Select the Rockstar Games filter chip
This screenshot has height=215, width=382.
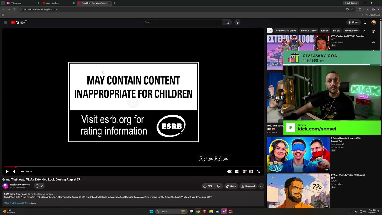(x=309, y=31)
